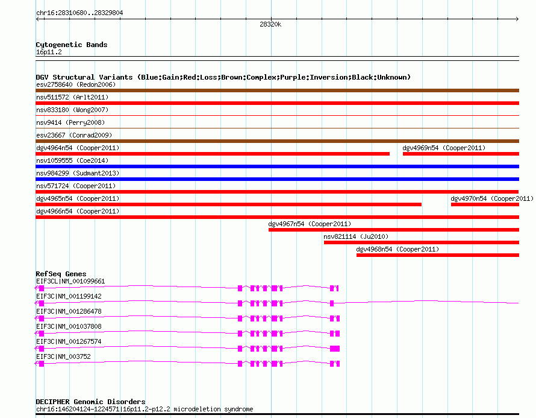This screenshot has width=536, height=418.
Task: Click the nsv571724 (Cooper2011) label
Action: point(76,186)
